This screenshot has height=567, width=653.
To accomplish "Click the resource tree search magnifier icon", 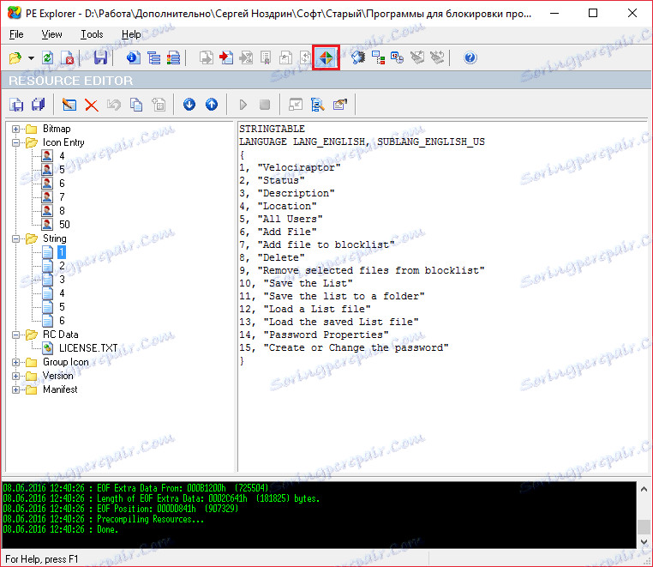I will 318,105.
